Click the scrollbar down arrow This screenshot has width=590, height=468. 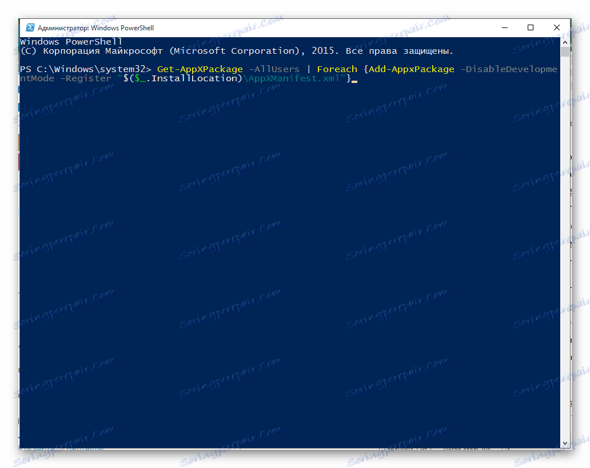[565, 442]
